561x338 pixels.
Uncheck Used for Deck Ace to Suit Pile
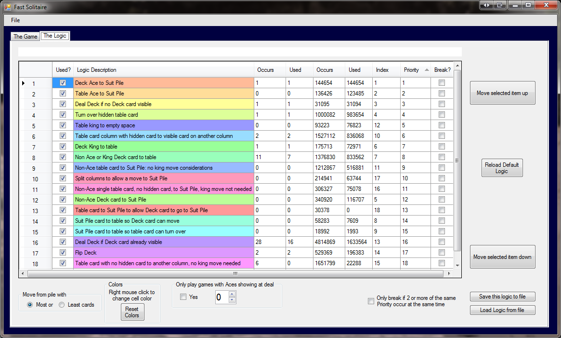[63, 83]
